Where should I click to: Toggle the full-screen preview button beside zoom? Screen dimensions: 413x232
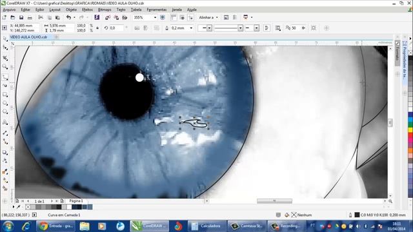coord(163,17)
